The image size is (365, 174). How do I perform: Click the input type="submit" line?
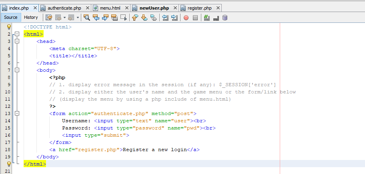pos(95,136)
